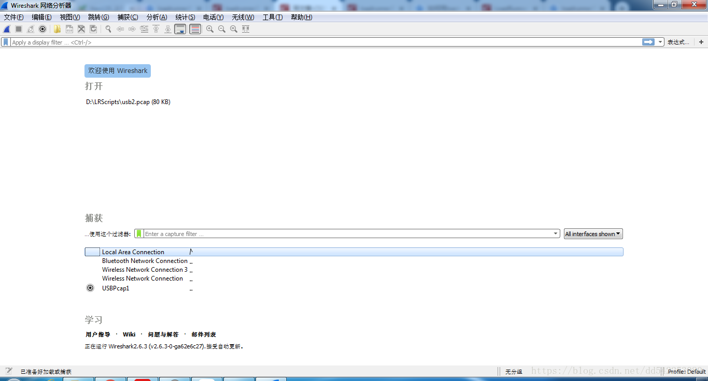Click the Profile: Default status entry
The image size is (708, 381).
click(x=687, y=372)
